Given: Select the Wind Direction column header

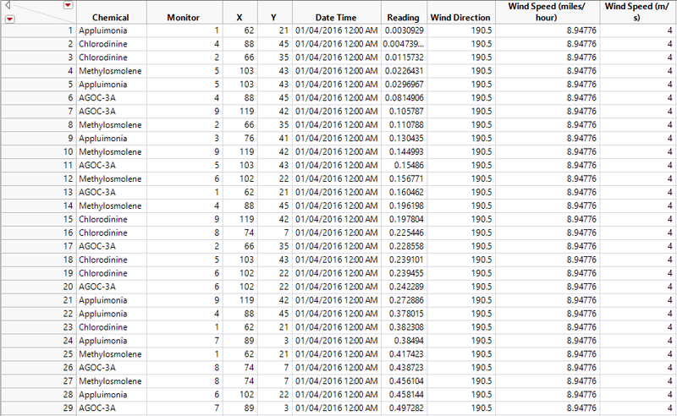Looking at the screenshot, I should pyautogui.click(x=460, y=18).
